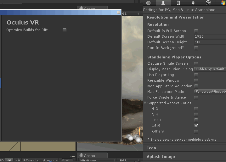Enable Force Single Instance
The image size is (226, 162).
[x=196, y=97]
